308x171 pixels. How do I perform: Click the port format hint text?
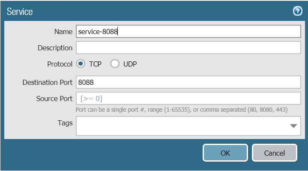181,110
